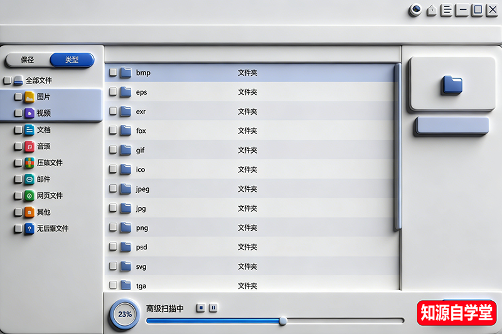502x334 pixels.
Task: Open the gif folder icon
Action: 125,150
